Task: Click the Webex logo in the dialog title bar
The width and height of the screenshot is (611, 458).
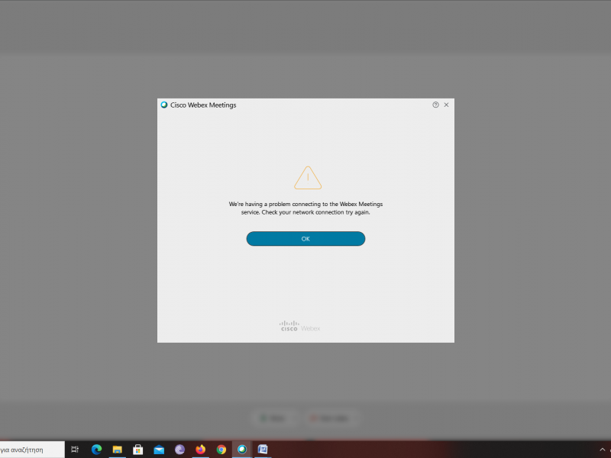Action: coord(163,105)
